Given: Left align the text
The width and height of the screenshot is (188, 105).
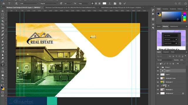Looking at the screenshot, I should click(93, 3).
